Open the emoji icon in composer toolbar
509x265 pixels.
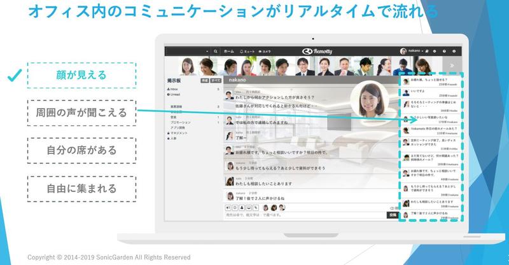click(x=235, y=208)
